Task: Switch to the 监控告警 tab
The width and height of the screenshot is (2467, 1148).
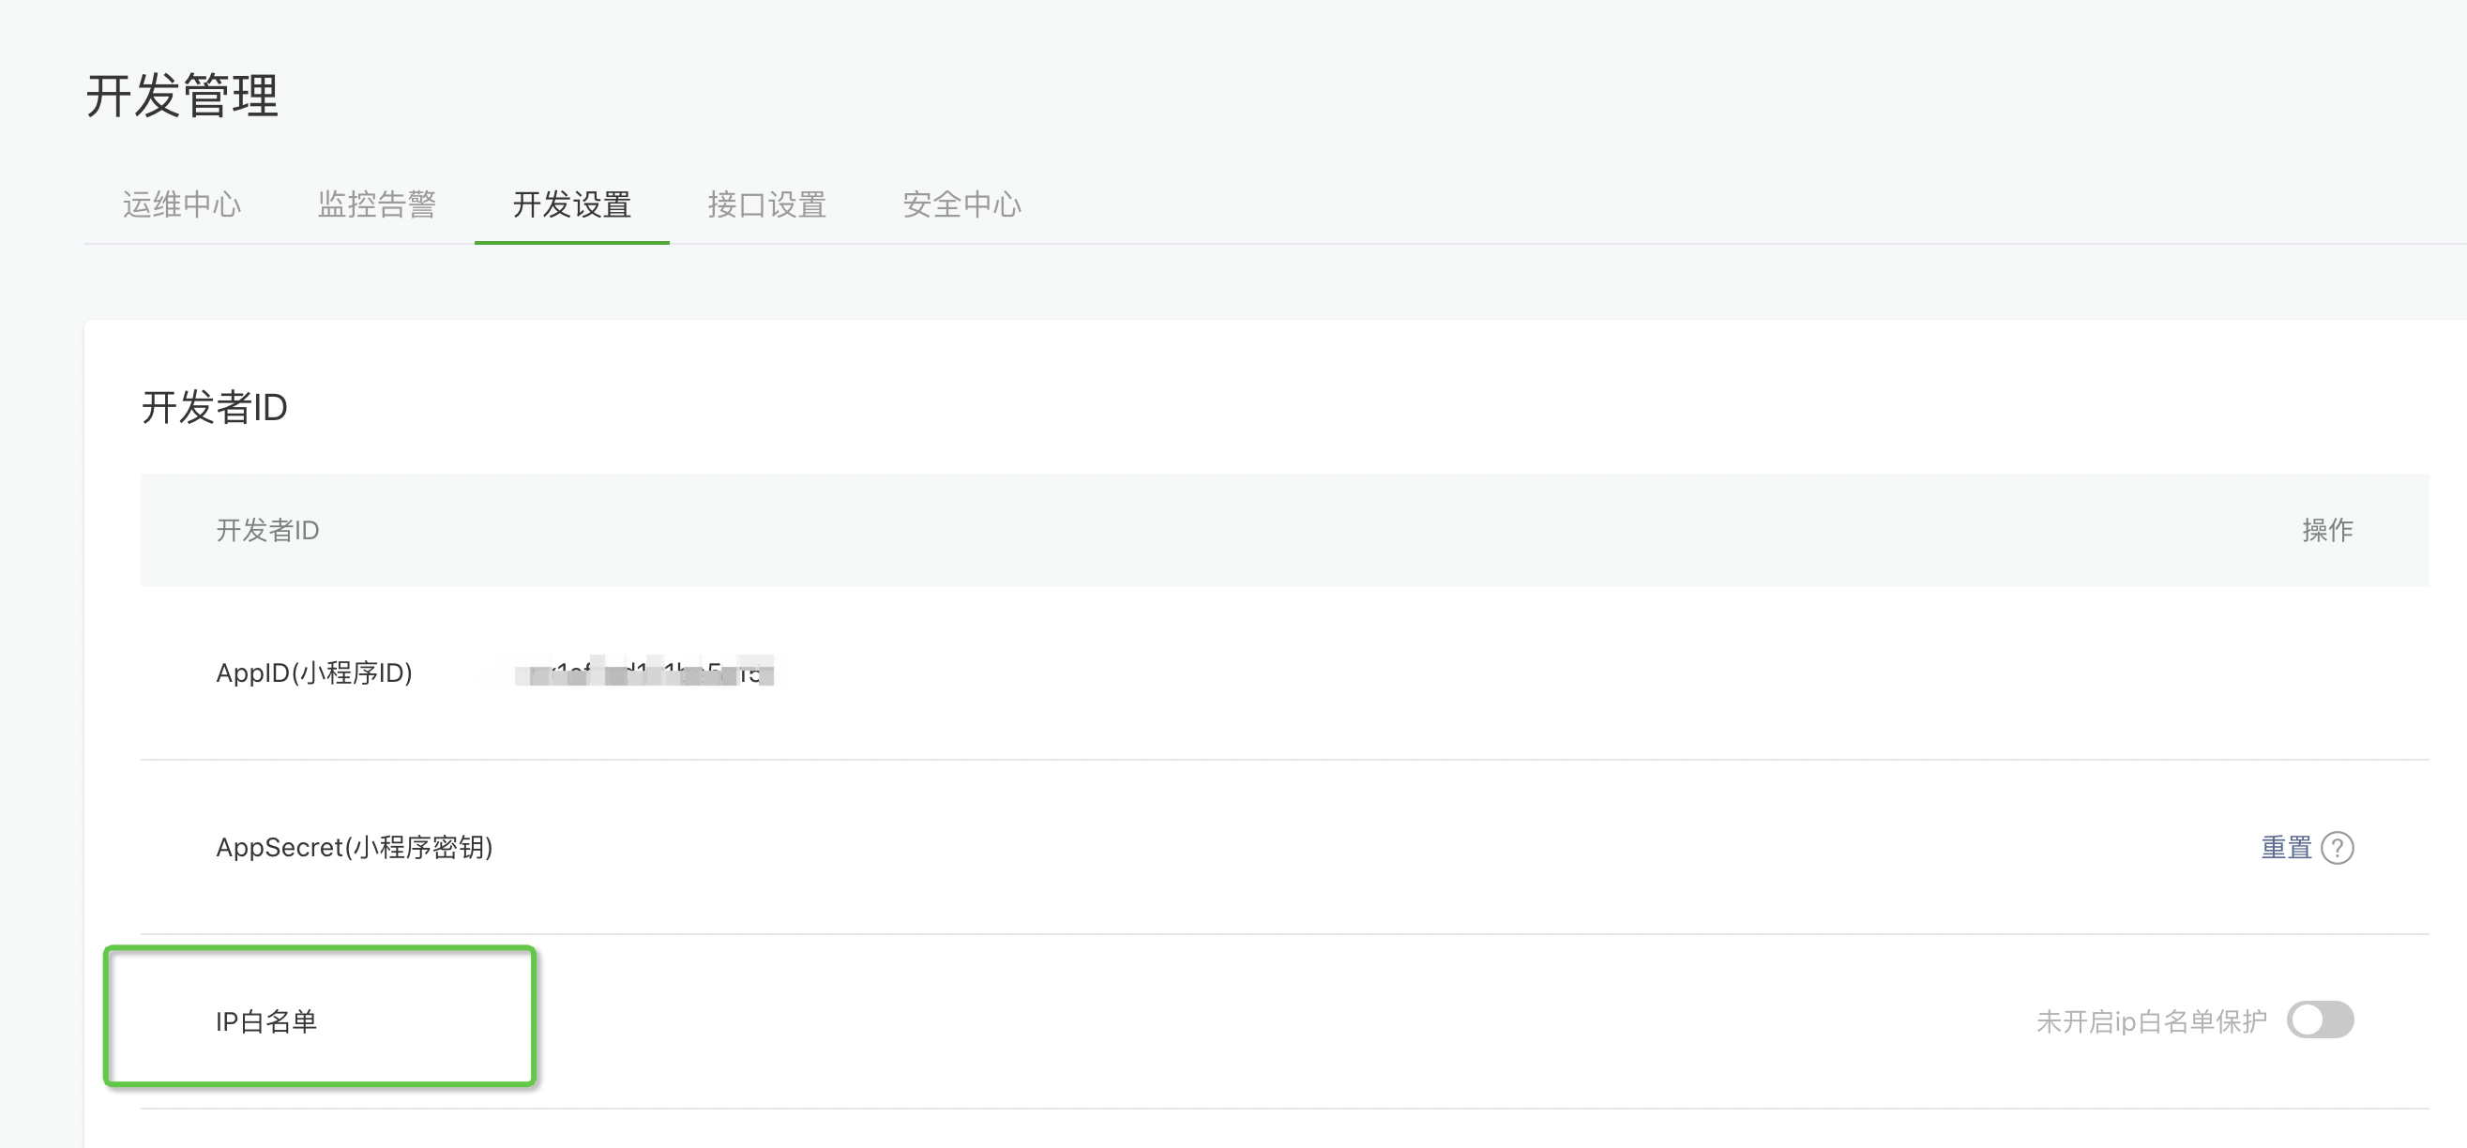Action: [x=376, y=204]
